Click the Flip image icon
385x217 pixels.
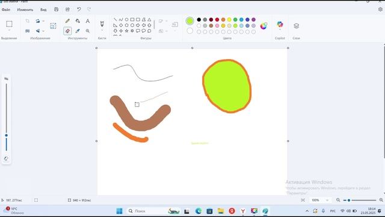pyautogui.click(x=38, y=31)
